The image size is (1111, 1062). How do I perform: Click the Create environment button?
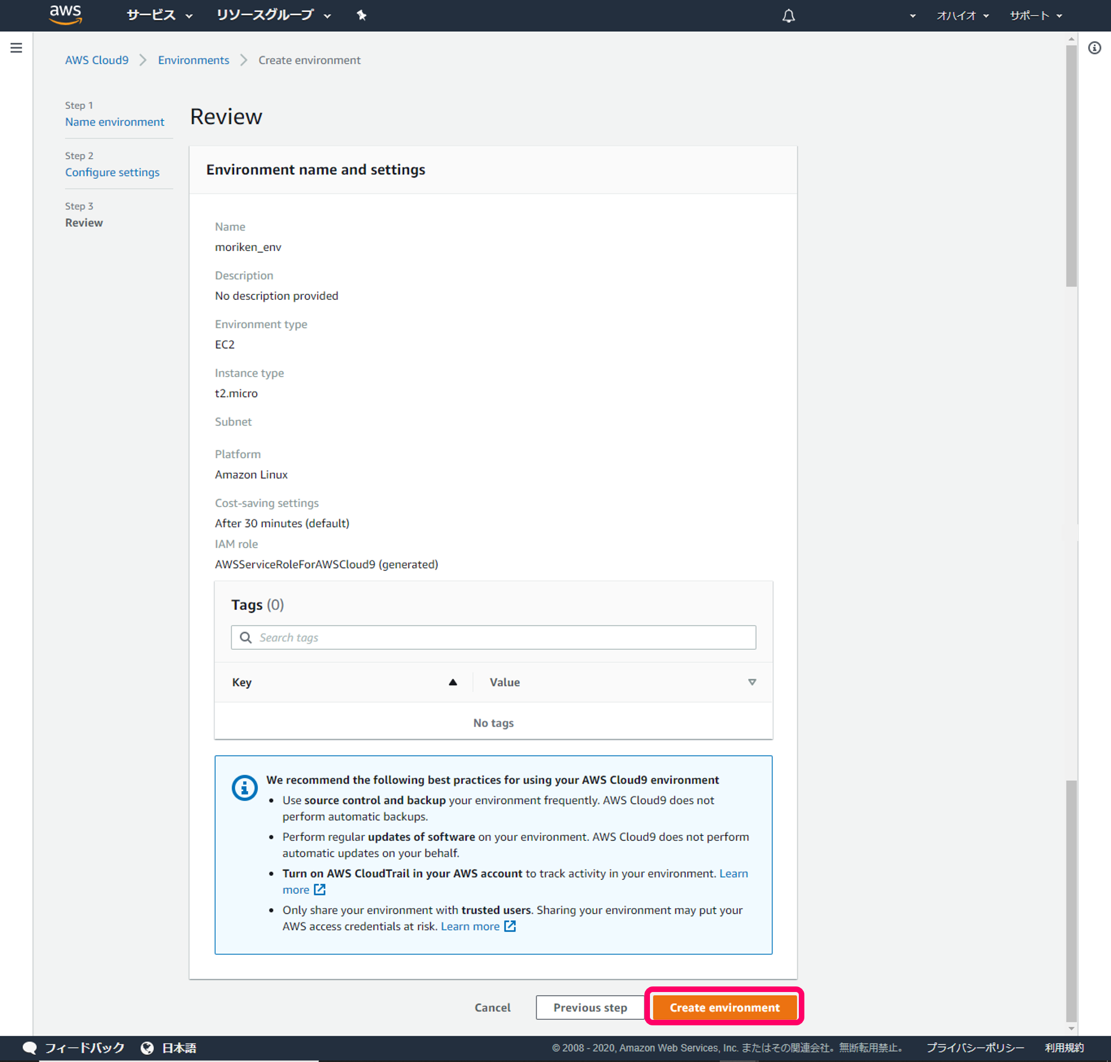(724, 1007)
